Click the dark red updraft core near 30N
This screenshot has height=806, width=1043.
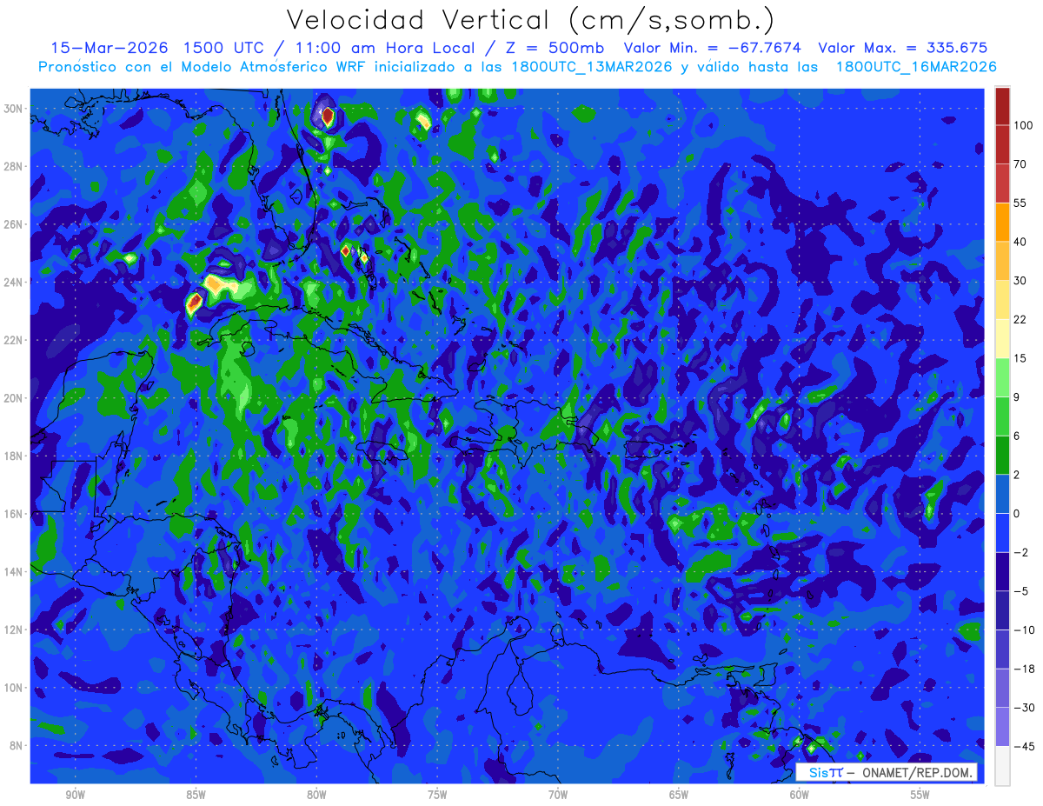328,116
